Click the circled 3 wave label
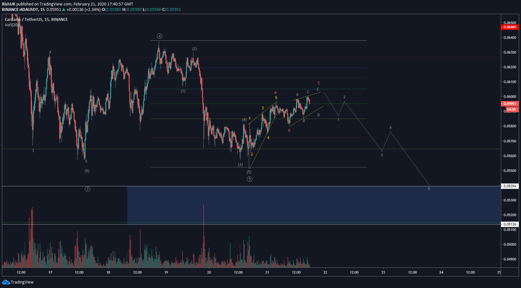 pyautogui.click(x=87, y=189)
